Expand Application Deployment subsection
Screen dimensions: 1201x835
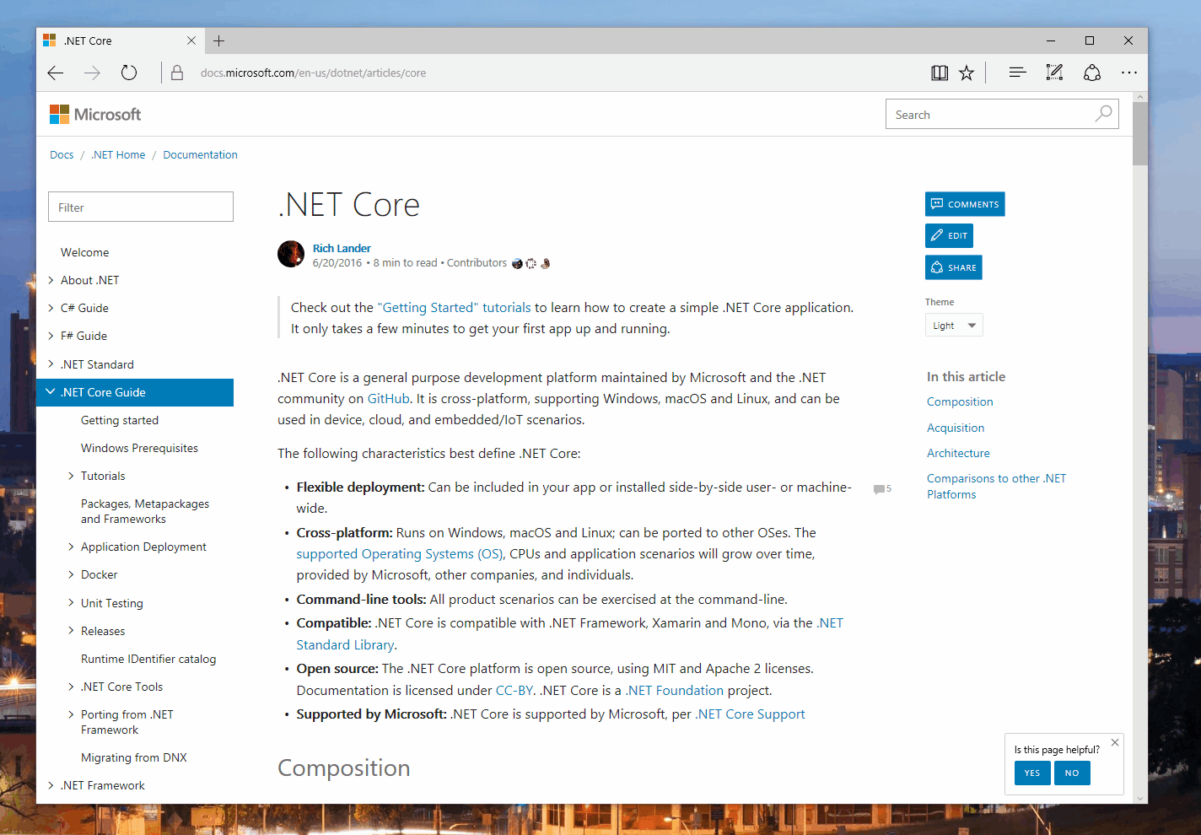71,547
